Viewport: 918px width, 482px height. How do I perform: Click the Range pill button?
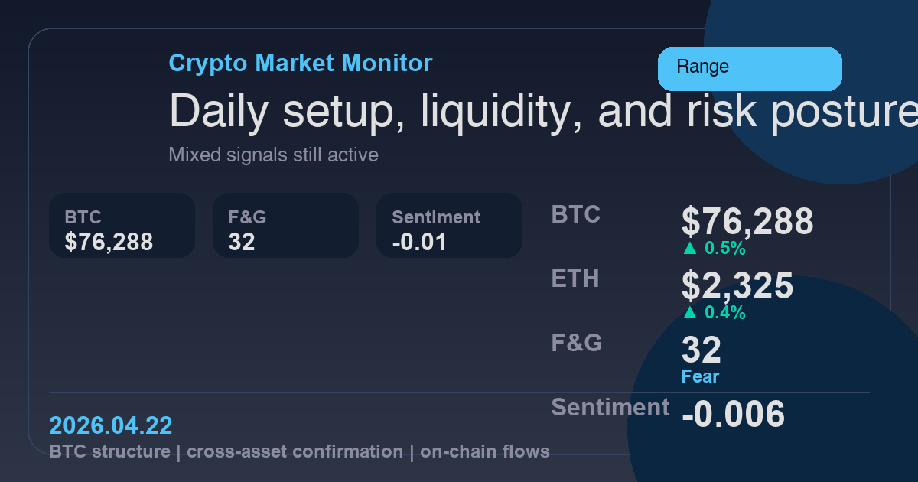coord(750,69)
